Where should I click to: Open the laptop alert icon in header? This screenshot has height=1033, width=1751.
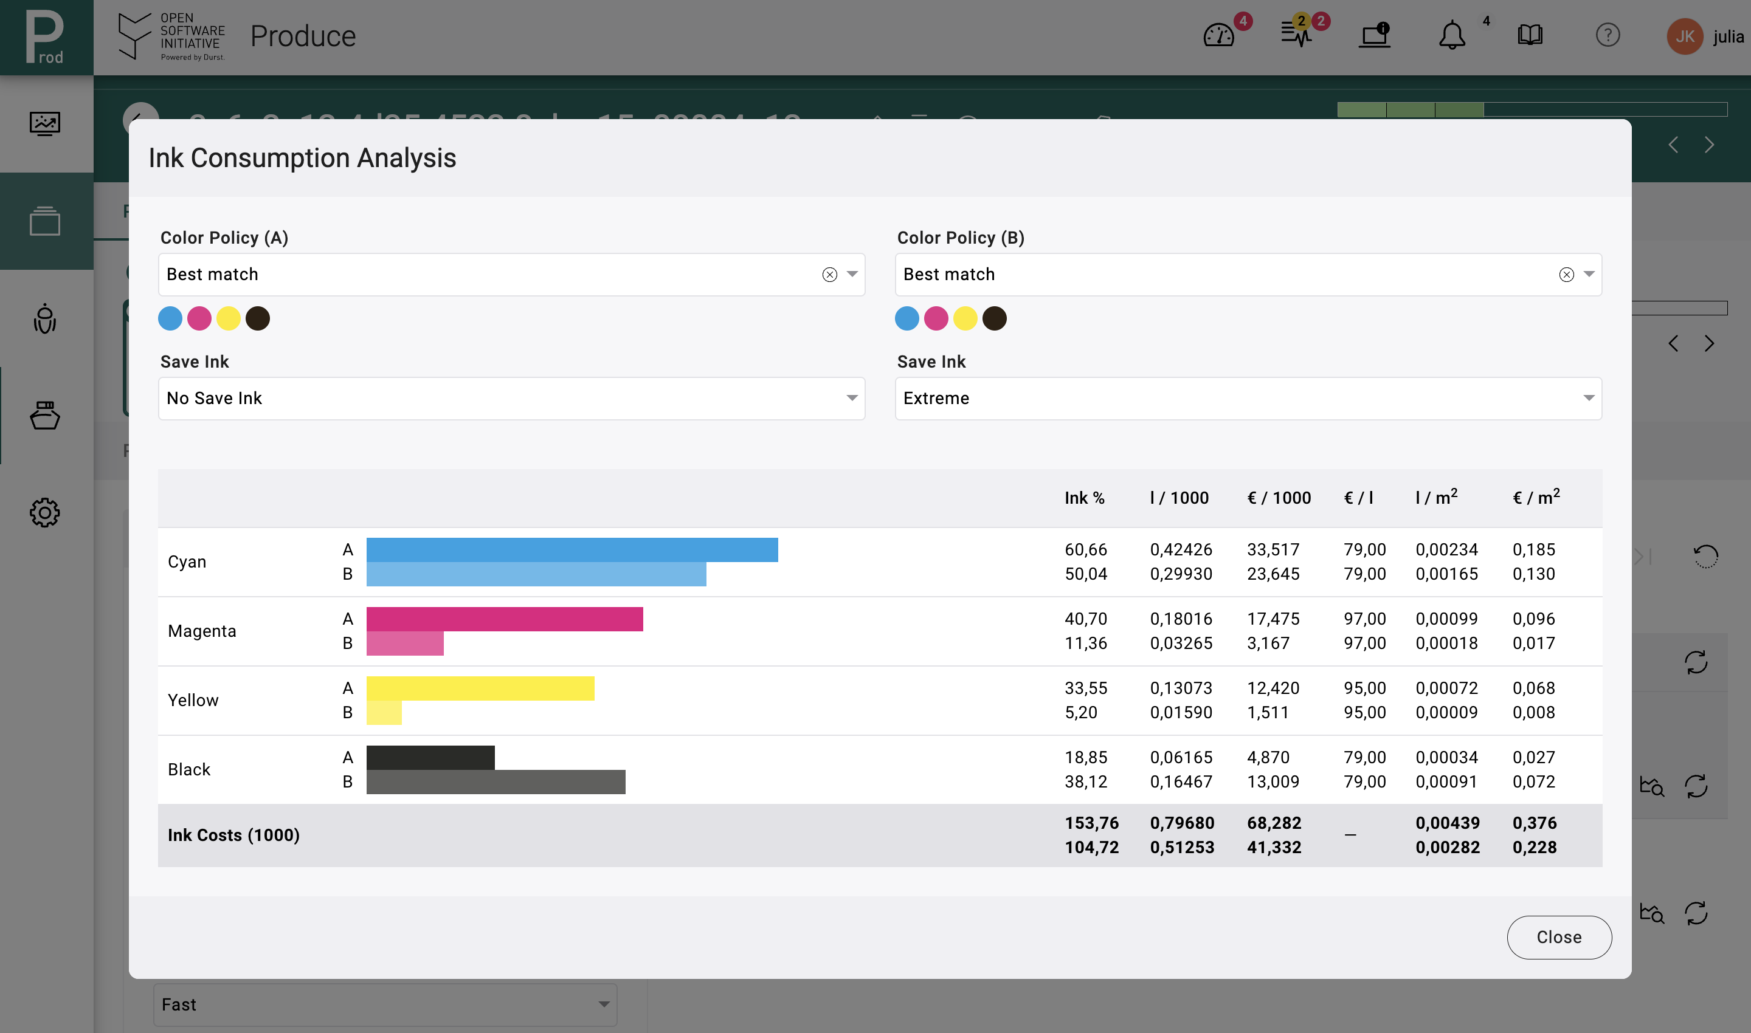[1375, 35]
